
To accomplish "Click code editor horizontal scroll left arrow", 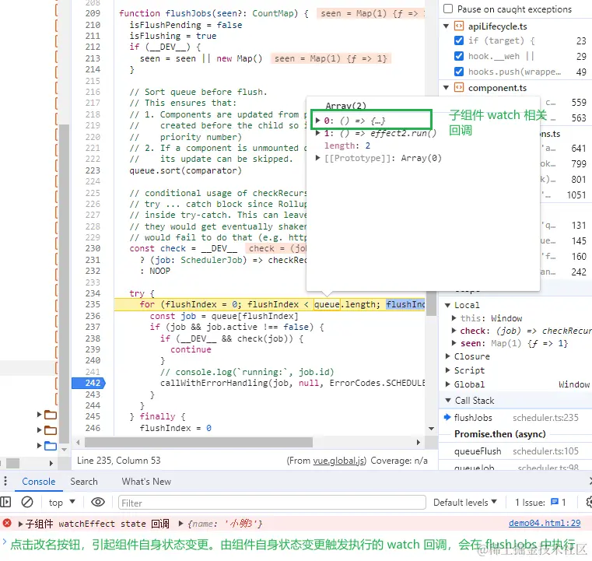I will click(x=78, y=442).
